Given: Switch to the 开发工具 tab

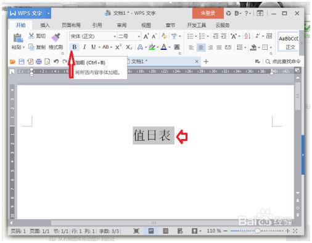Looking at the screenshot, I should 196,25.
